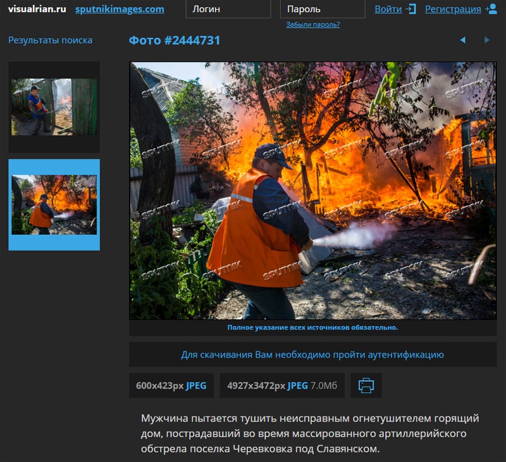Screen dimensions: 506x462
Task: Click the login arrow icon next to Войти
Action: (x=410, y=9)
